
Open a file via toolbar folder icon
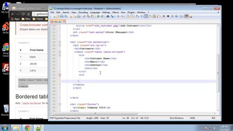pos(58,16)
